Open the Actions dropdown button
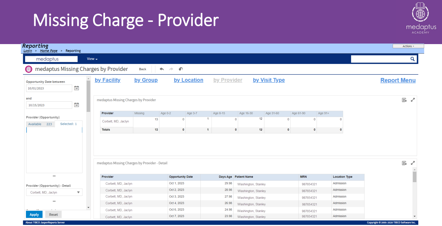 click(x=408, y=46)
